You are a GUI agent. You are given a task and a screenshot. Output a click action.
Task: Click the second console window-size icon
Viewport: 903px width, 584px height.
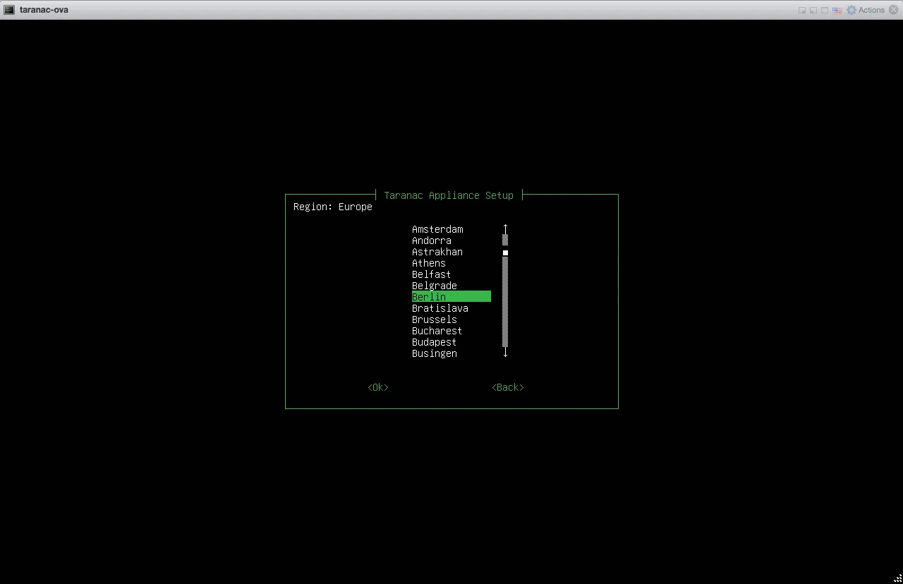pos(813,10)
